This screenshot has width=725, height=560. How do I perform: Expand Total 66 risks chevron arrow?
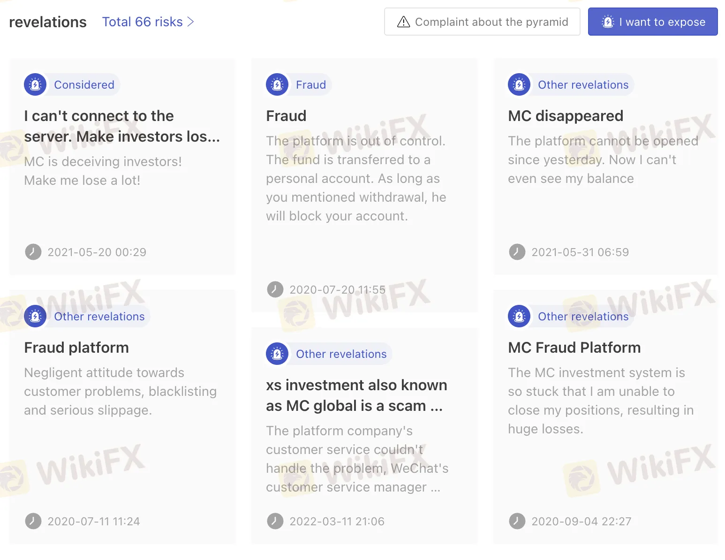click(190, 22)
